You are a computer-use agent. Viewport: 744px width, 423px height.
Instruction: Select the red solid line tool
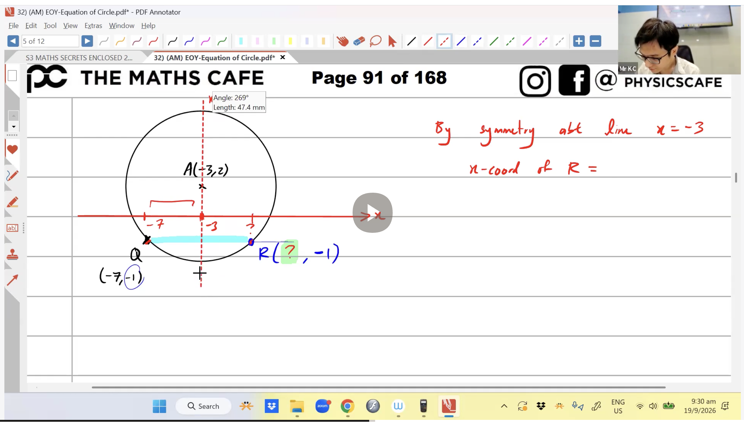(x=428, y=41)
